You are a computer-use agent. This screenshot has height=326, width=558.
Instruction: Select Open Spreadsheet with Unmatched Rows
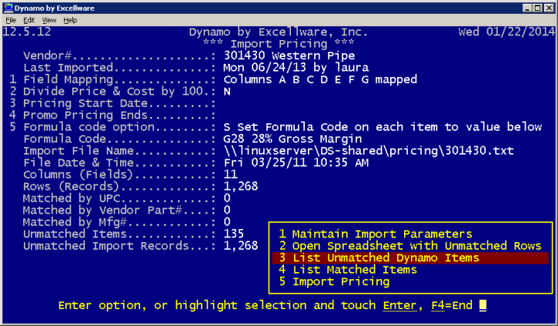click(x=410, y=246)
